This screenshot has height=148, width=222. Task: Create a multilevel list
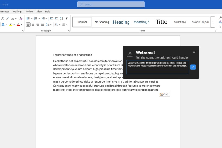43,18
